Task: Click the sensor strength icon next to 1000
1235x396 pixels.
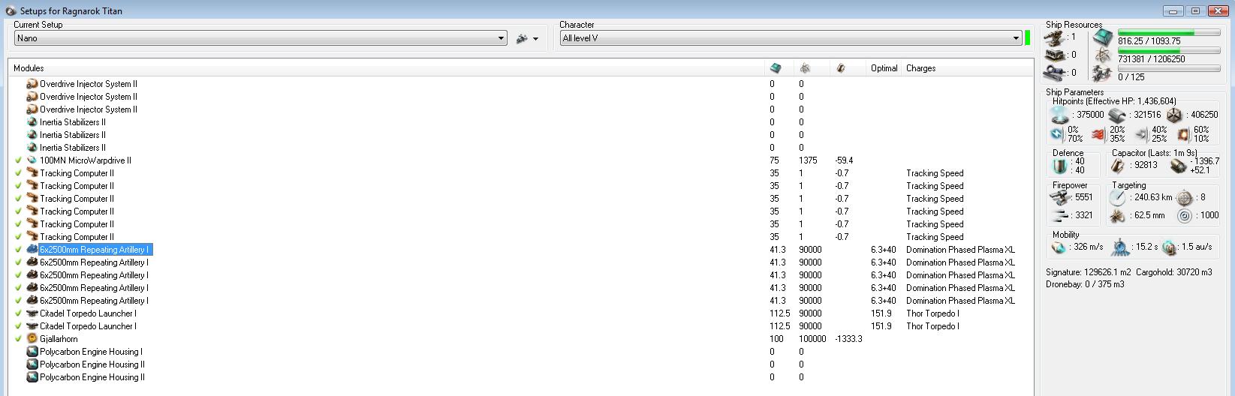Action: [x=1185, y=215]
